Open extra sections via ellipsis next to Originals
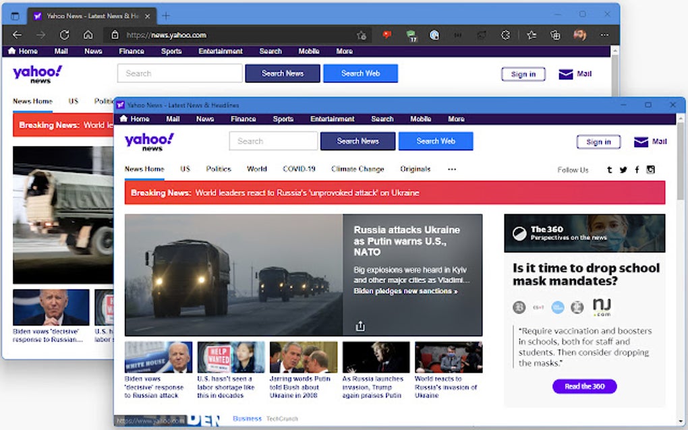Image resolution: width=688 pixels, height=430 pixels. pos(451,169)
